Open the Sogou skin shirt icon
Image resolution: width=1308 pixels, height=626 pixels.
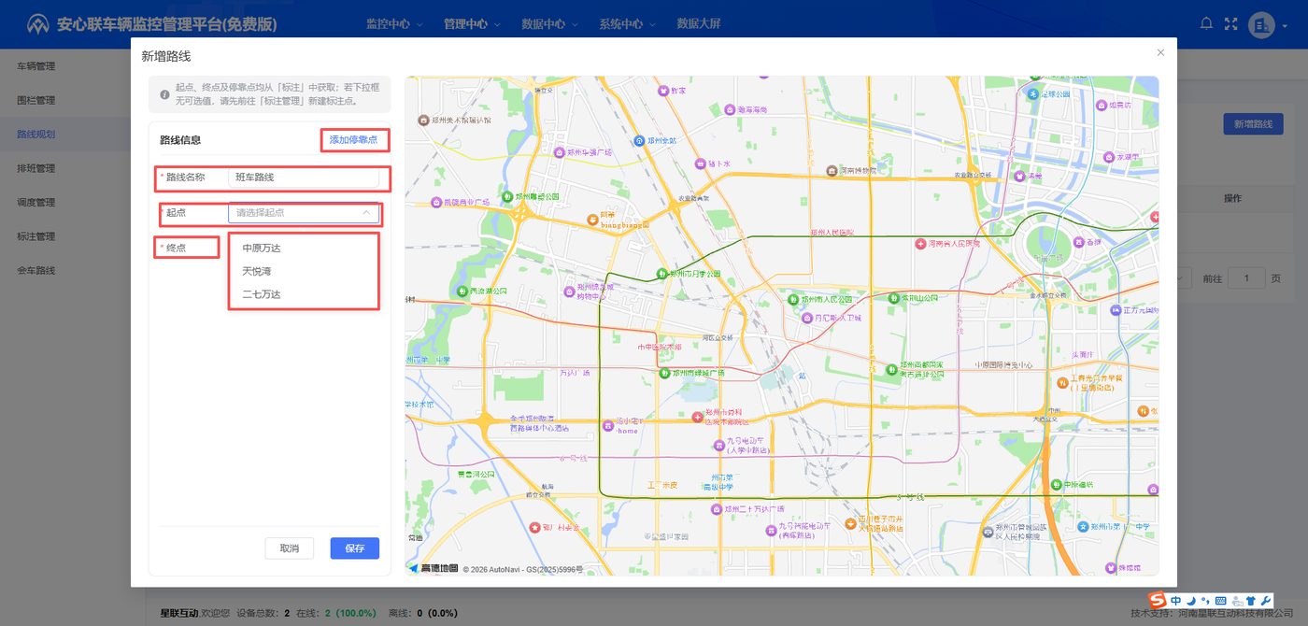point(1251,600)
